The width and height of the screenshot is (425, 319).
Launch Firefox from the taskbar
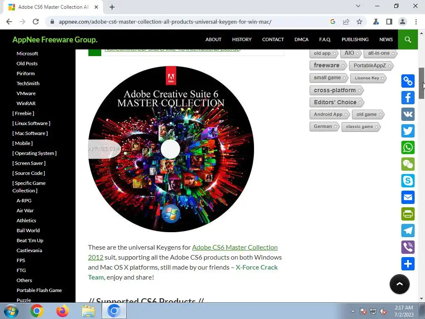(63, 311)
